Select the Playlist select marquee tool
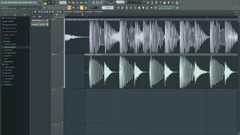This screenshot has width=240, height=135. 55,12
